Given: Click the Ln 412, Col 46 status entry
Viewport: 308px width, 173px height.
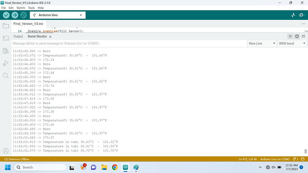Looking at the screenshot, I should (248, 159).
